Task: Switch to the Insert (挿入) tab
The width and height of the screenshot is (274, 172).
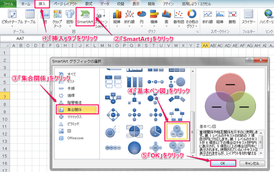Action: tap(42, 4)
